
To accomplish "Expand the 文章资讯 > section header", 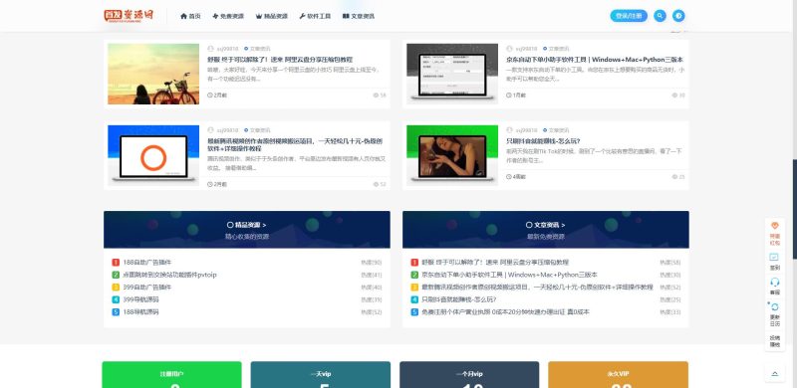I will point(545,225).
